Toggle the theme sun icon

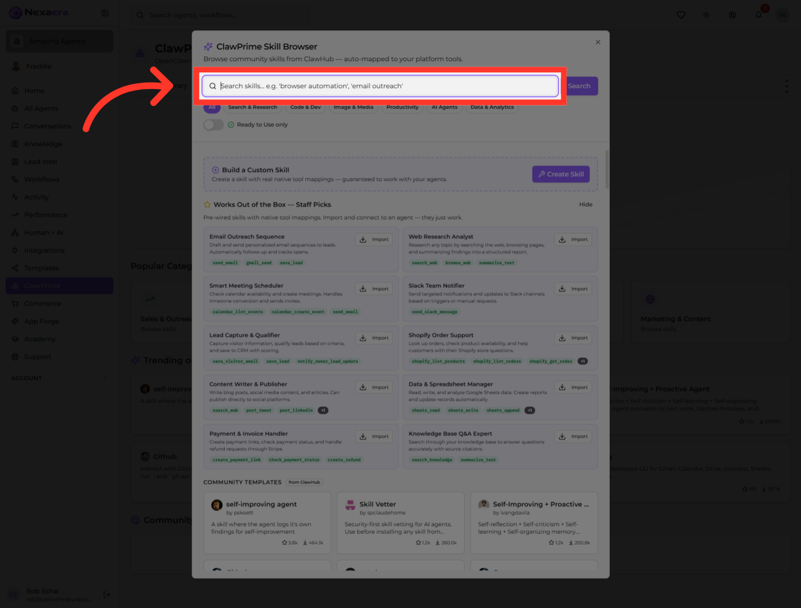point(706,15)
